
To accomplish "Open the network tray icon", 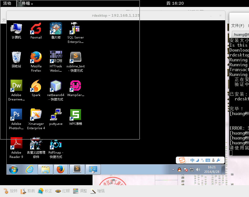I will (x=192, y=170).
